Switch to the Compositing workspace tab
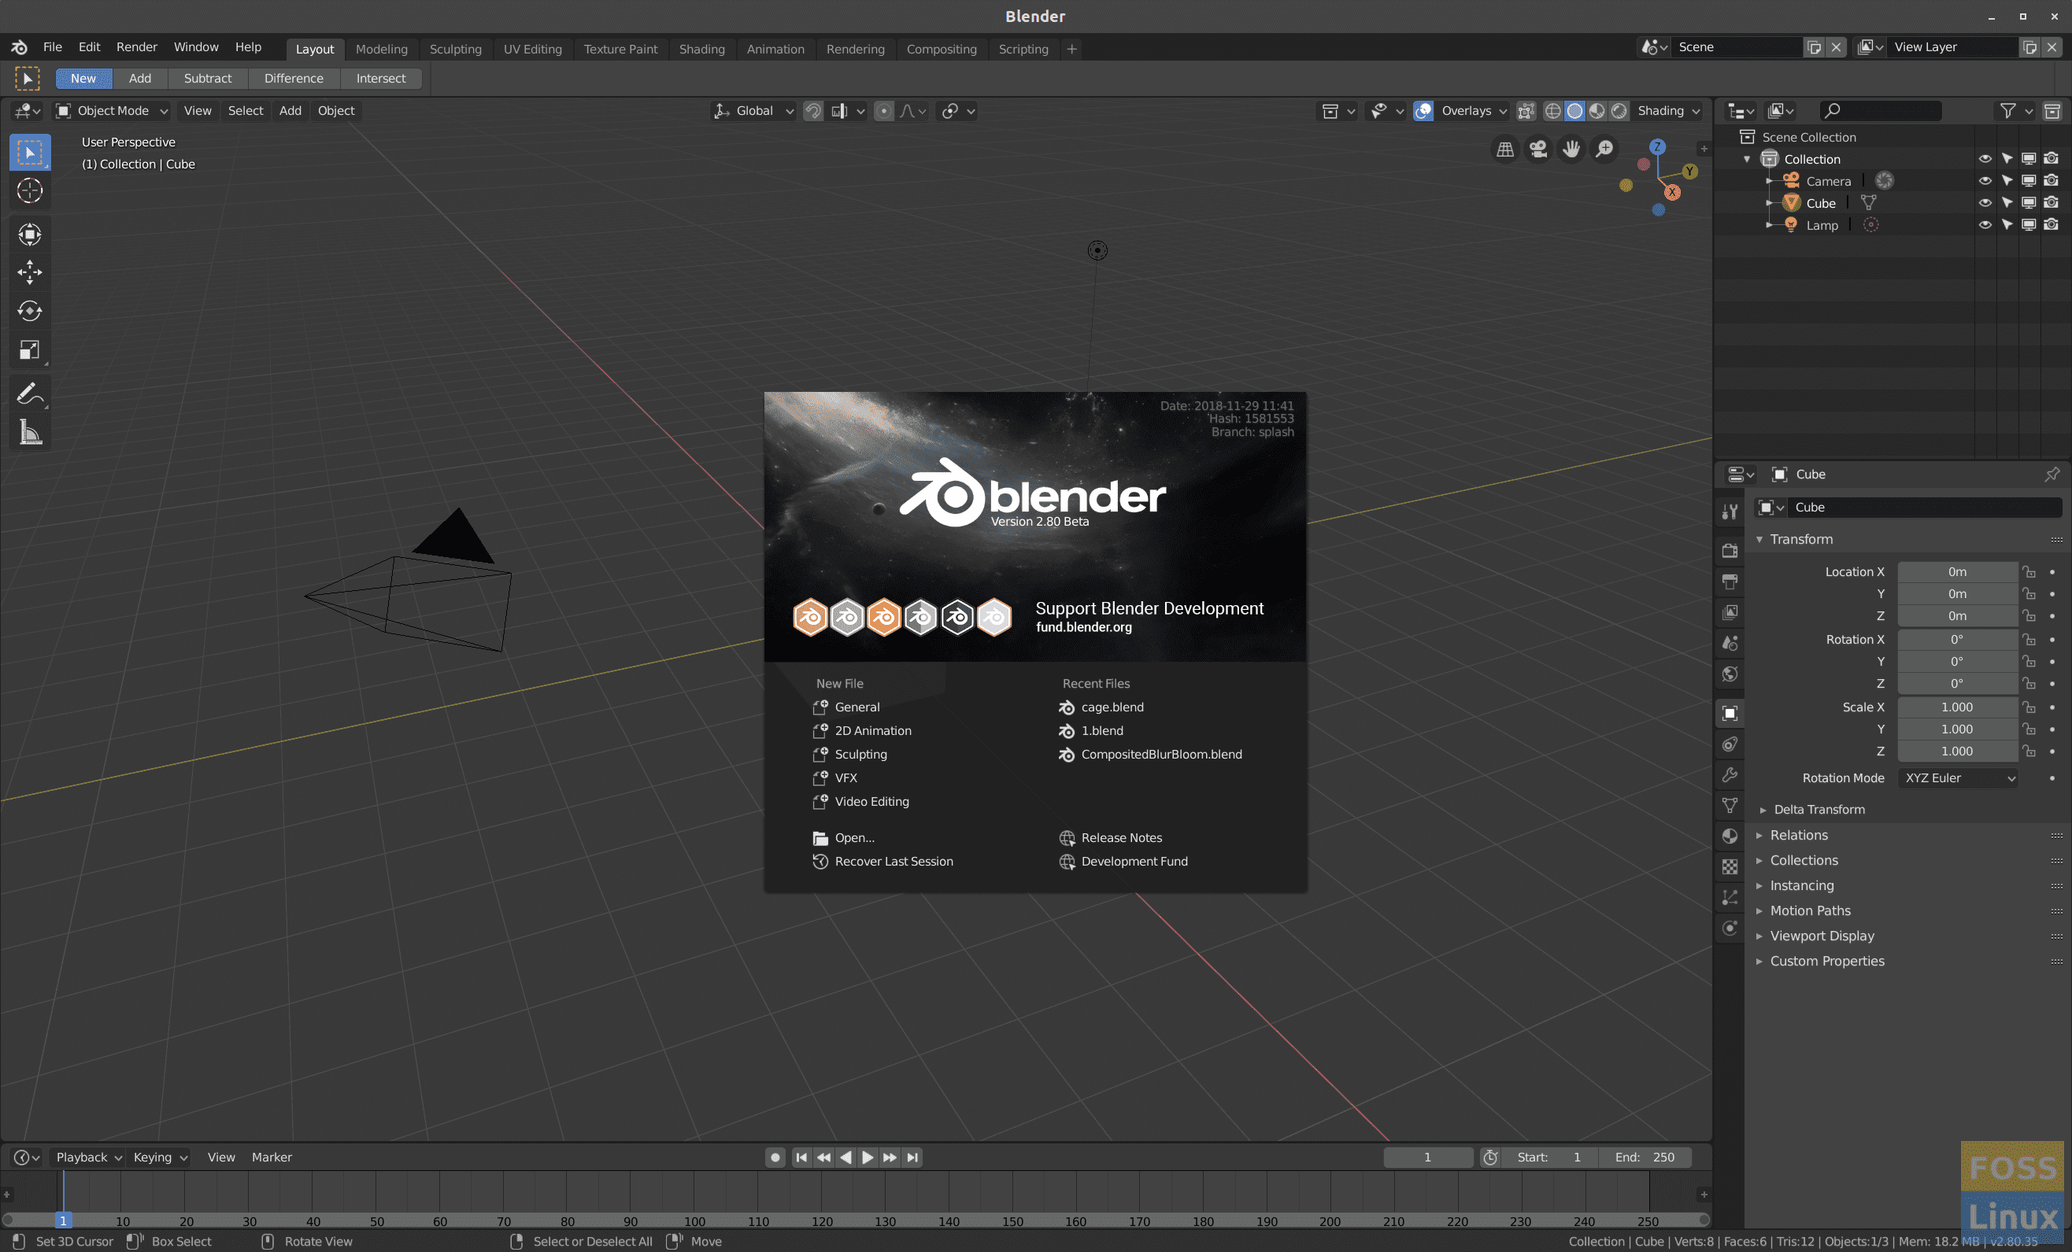This screenshot has width=2072, height=1252. tap(941, 49)
